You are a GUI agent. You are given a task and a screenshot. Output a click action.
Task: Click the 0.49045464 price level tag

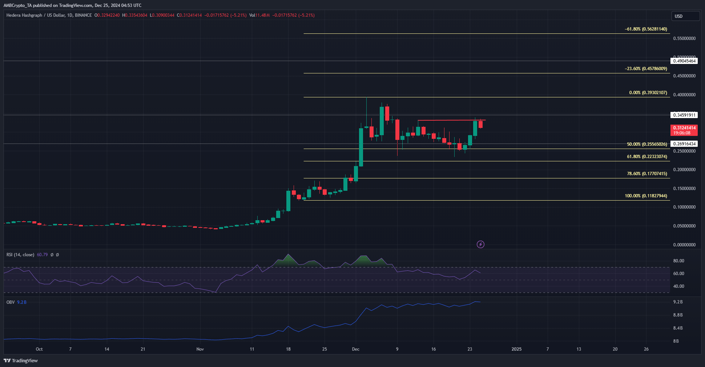684,61
